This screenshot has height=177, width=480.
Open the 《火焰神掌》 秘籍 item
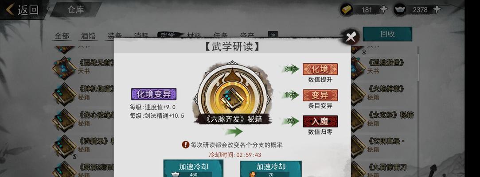coord(386,92)
